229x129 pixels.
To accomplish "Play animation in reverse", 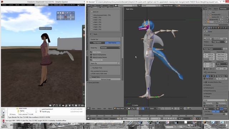I will pyautogui.click(x=169, y=119).
